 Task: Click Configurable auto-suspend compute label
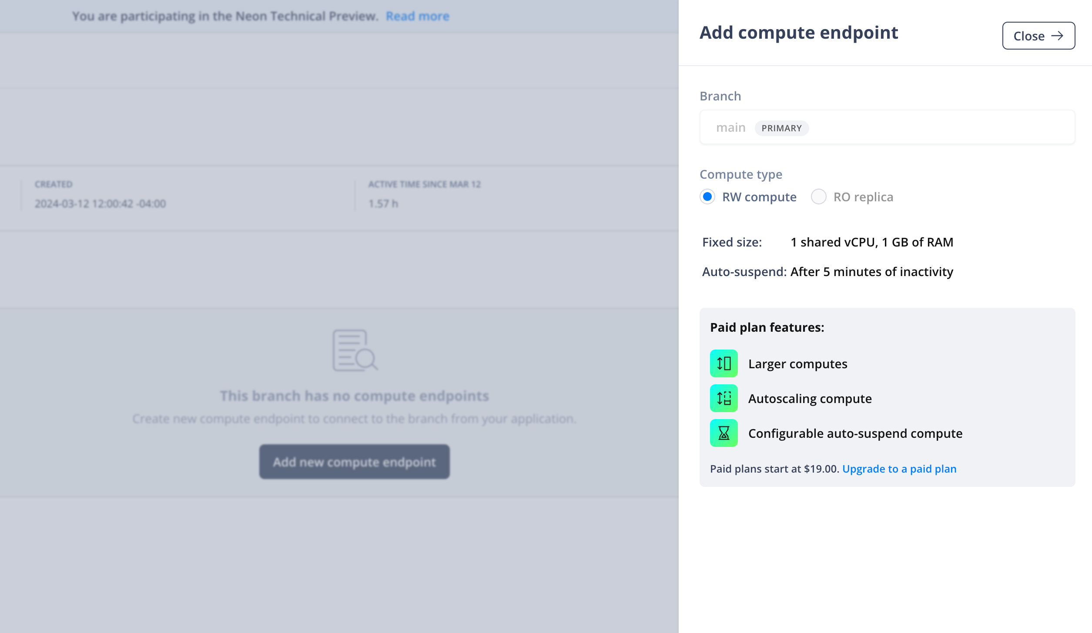[x=855, y=433]
